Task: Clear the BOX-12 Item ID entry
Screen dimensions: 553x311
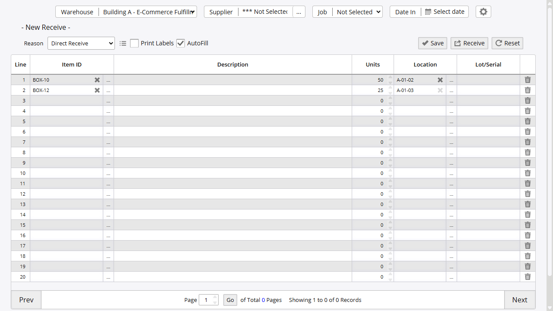Action: coord(97,90)
